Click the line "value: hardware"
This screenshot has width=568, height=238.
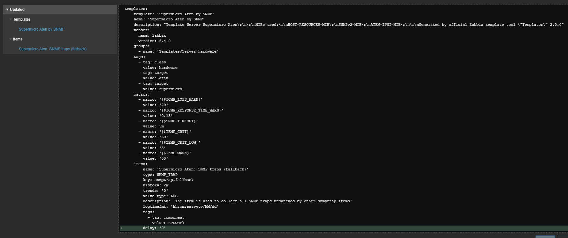(160, 68)
